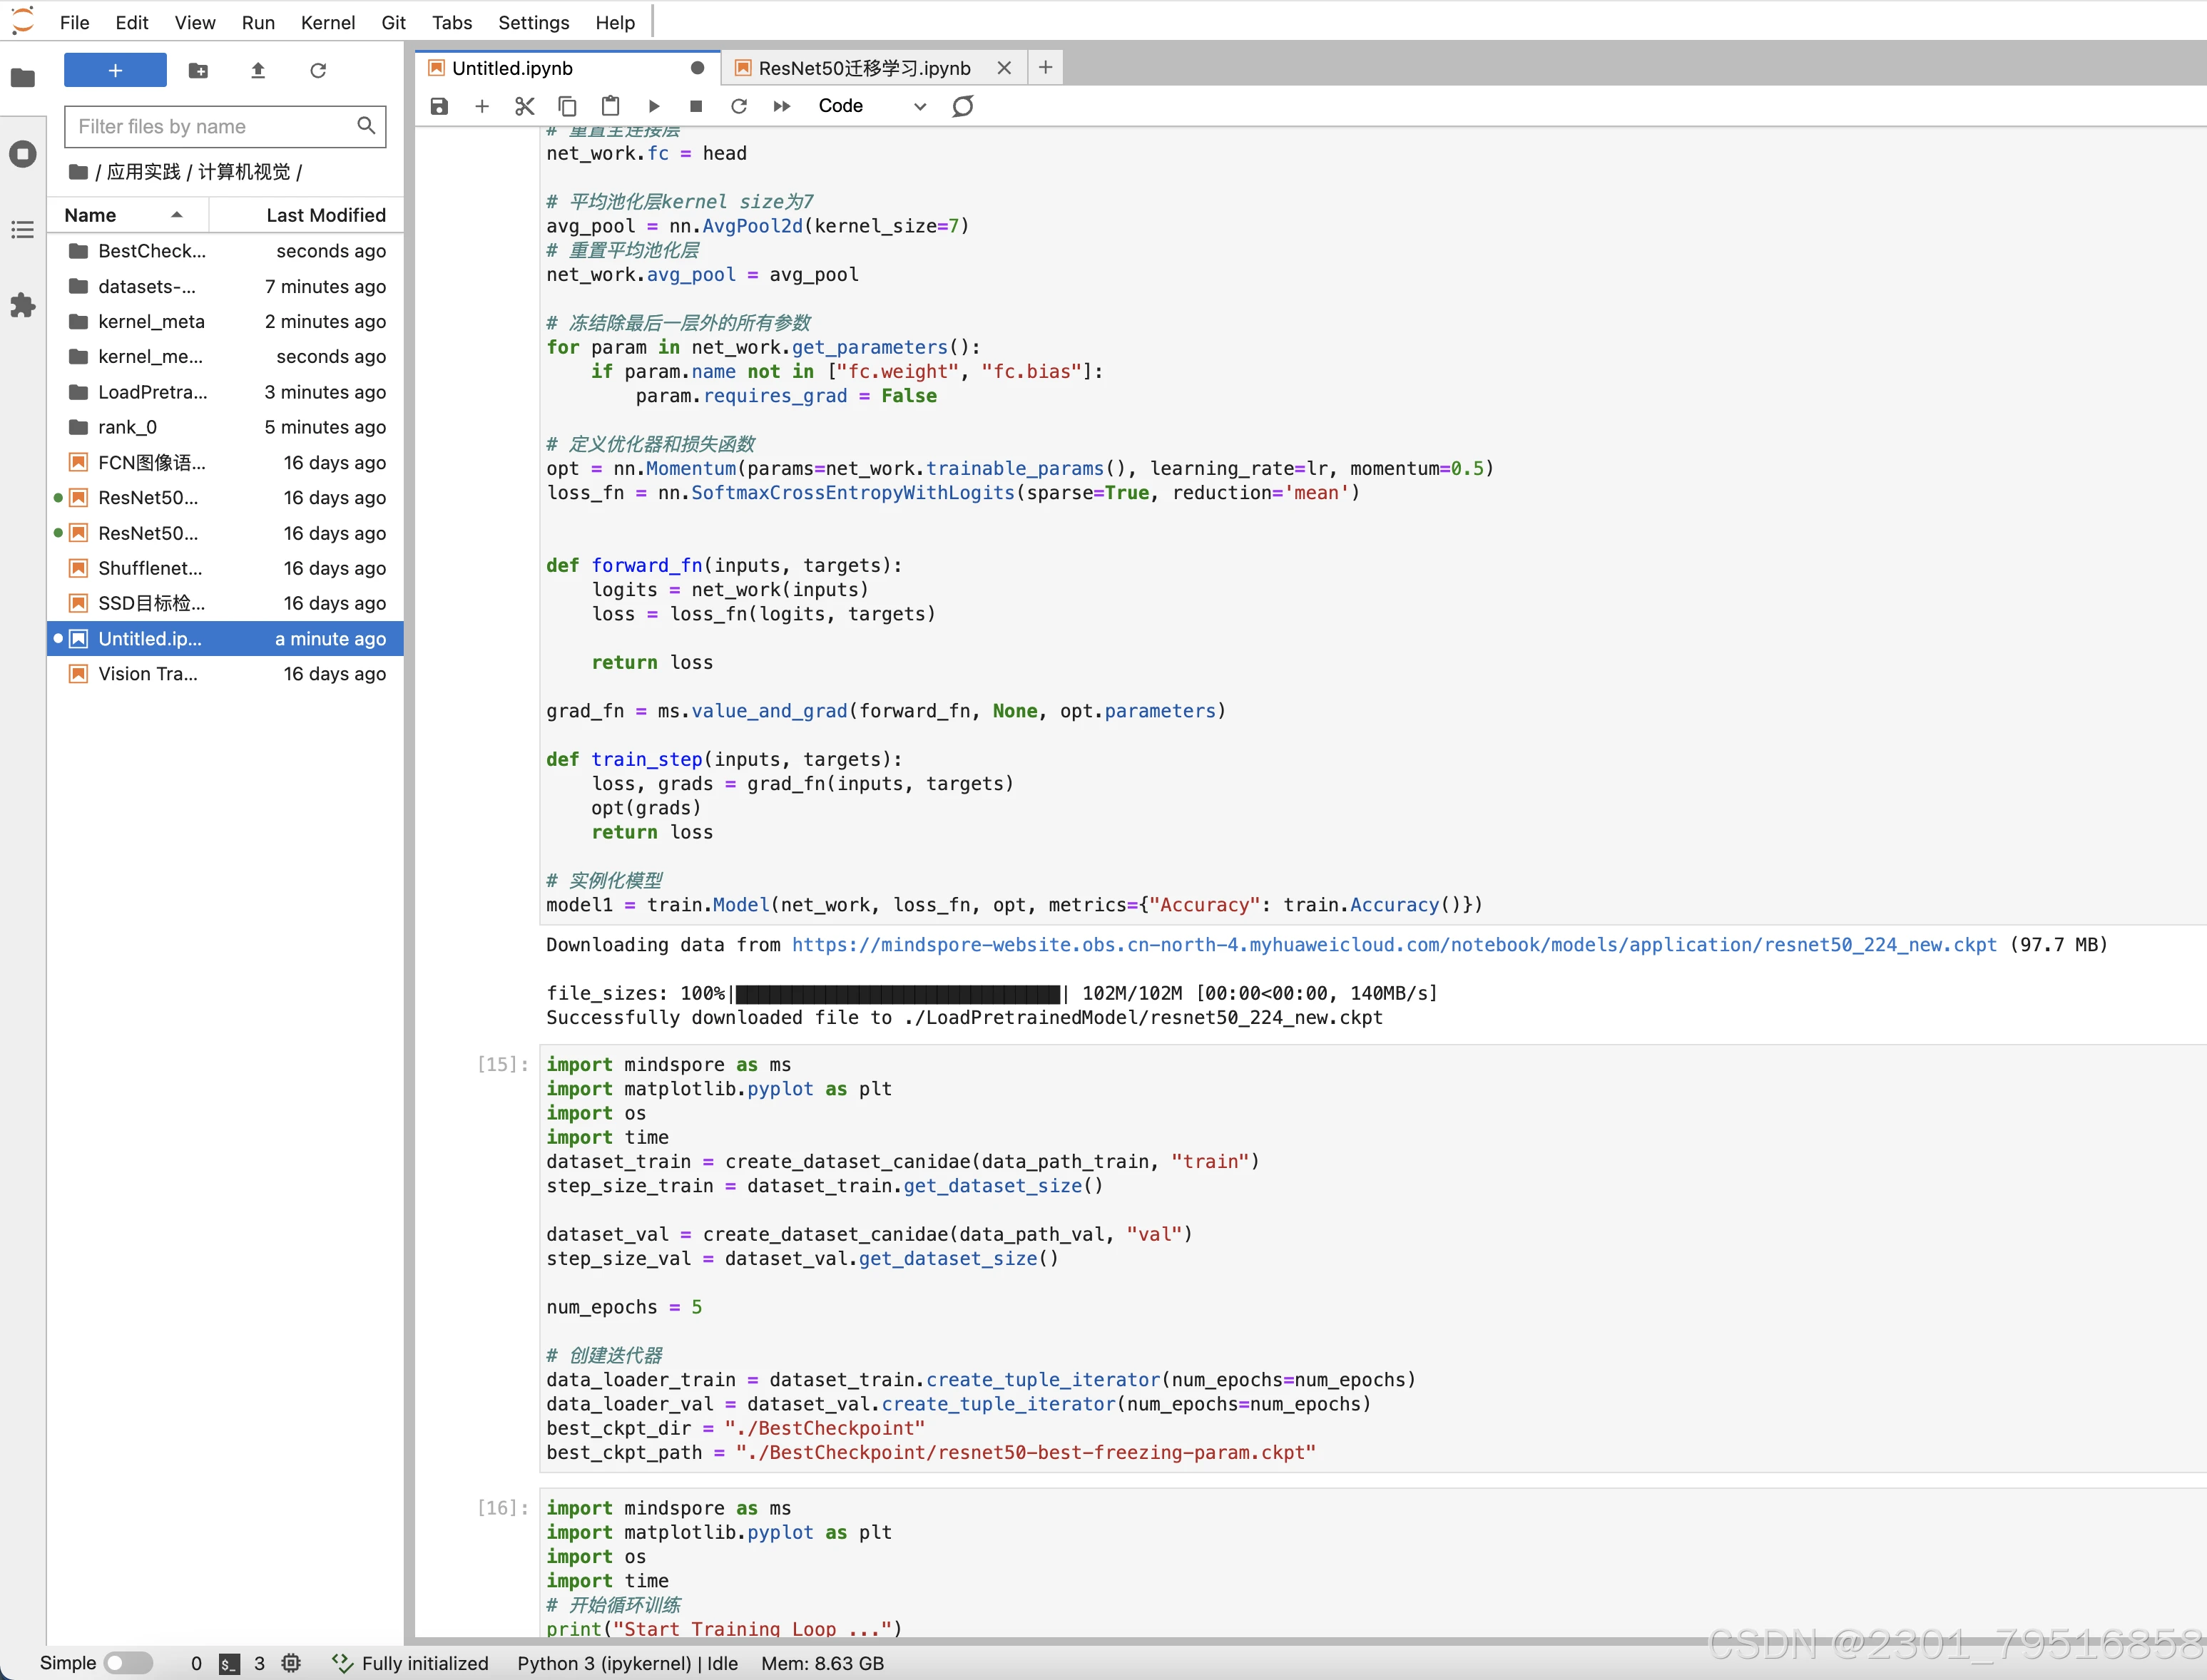2207x1680 pixels.
Task: Run the selected cell with play icon
Action: pos(653,106)
